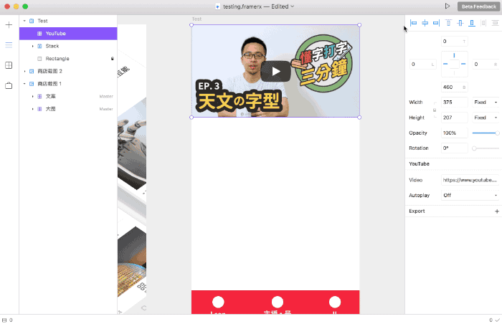Click the Insert plus icon in left sidebar
502x324 pixels.
pyautogui.click(x=9, y=25)
